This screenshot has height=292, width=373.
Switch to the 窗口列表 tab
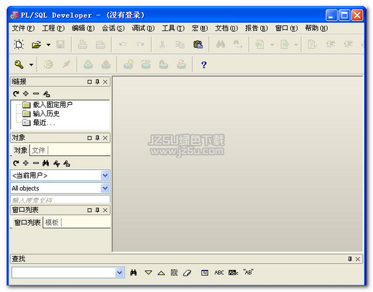(x=28, y=222)
